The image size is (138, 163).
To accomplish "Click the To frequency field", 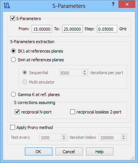I will [x=72, y=29].
